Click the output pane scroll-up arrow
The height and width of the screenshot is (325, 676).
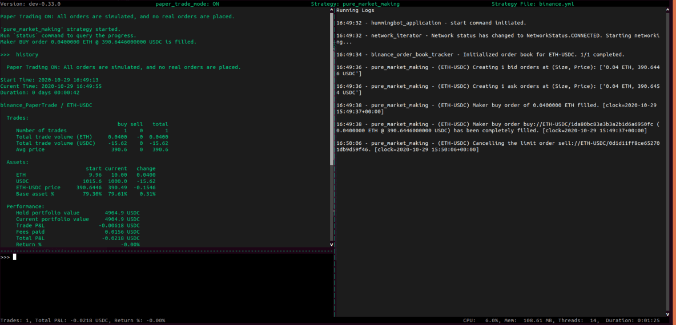click(x=332, y=10)
